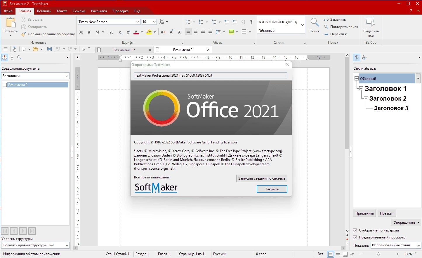The height and width of the screenshot is (258, 422).
Task: Decrease font size with A- icon
Action: click(x=179, y=32)
